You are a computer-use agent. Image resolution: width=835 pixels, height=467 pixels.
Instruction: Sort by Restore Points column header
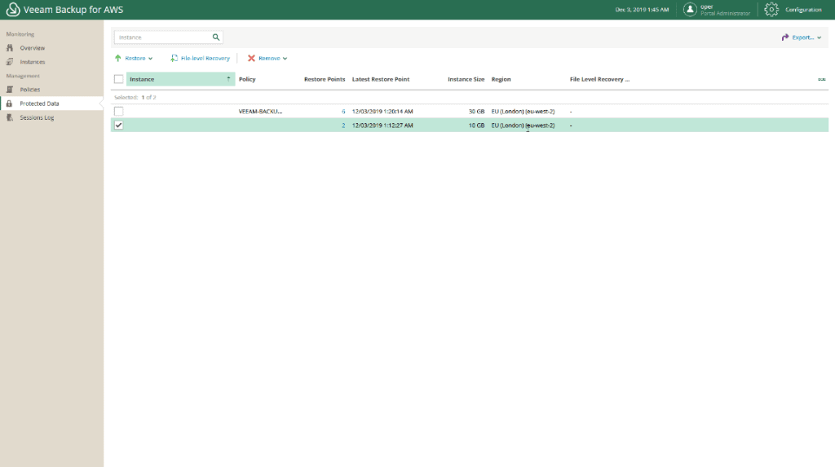(x=325, y=79)
